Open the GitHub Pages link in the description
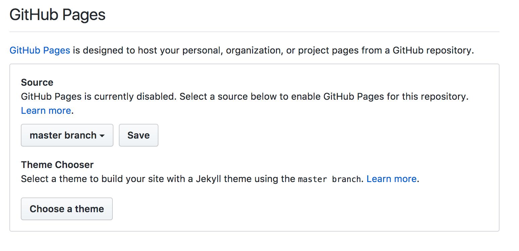This screenshot has width=519, height=251. point(40,51)
